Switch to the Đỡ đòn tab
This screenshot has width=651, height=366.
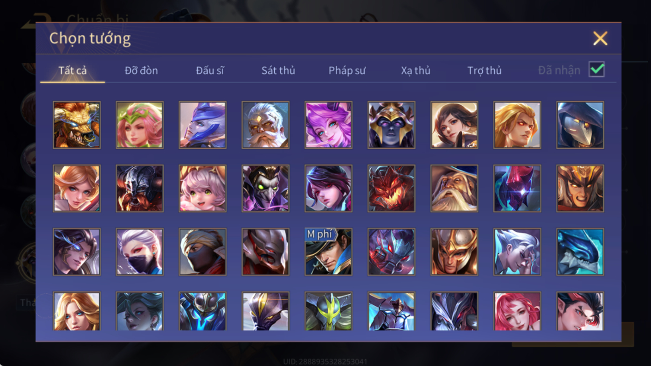[x=141, y=70]
